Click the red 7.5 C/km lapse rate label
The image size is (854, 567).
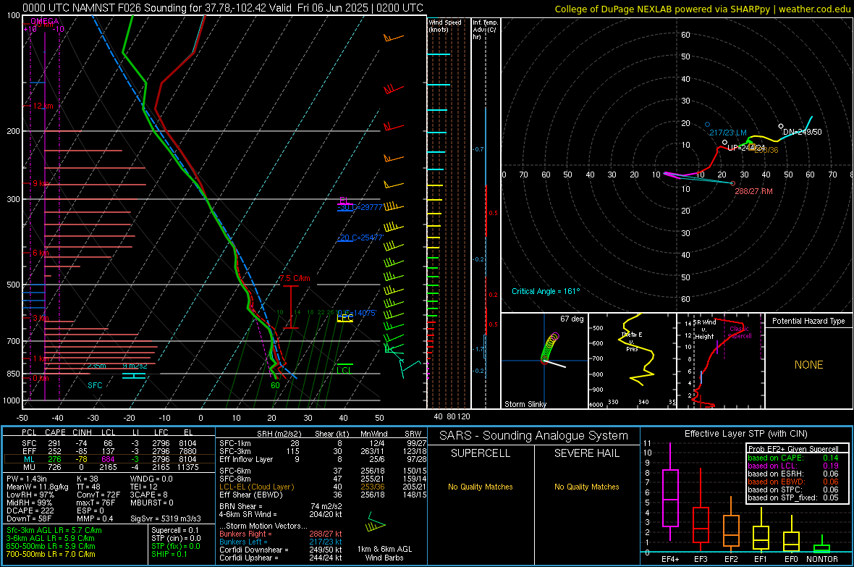[295, 278]
